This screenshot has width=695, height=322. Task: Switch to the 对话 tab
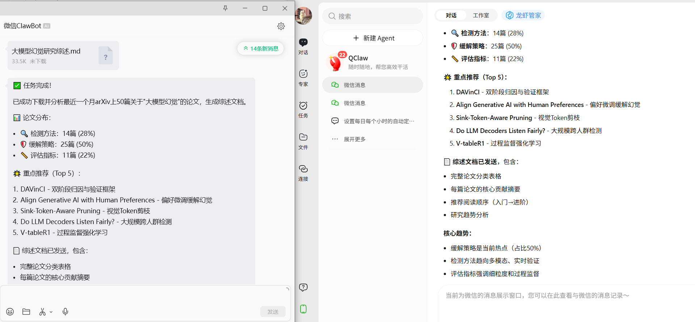click(451, 15)
